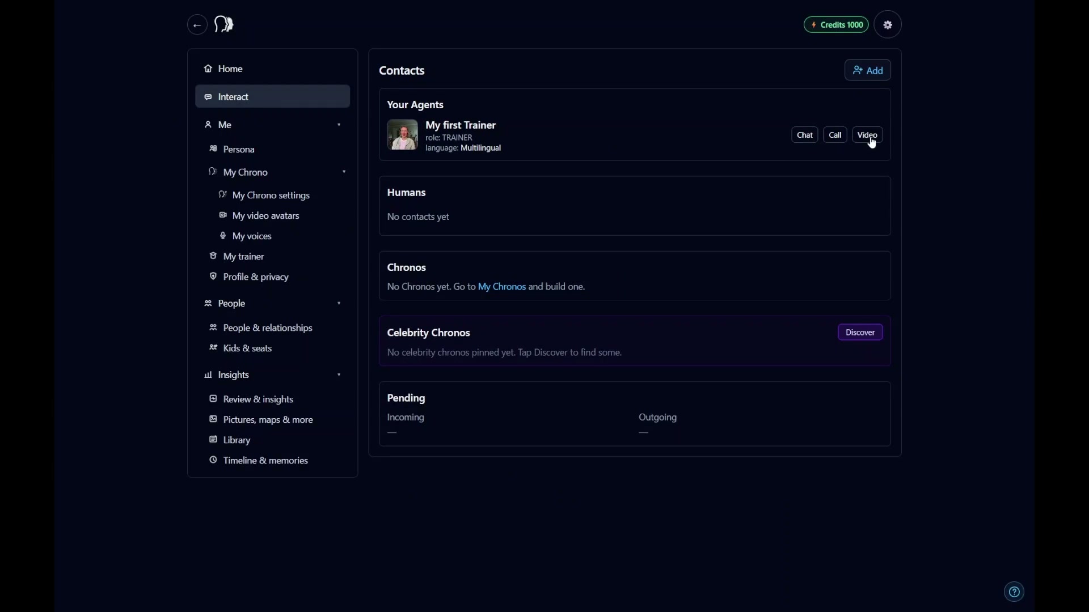Open My voices microphone item

pyautogui.click(x=251, y=236)
